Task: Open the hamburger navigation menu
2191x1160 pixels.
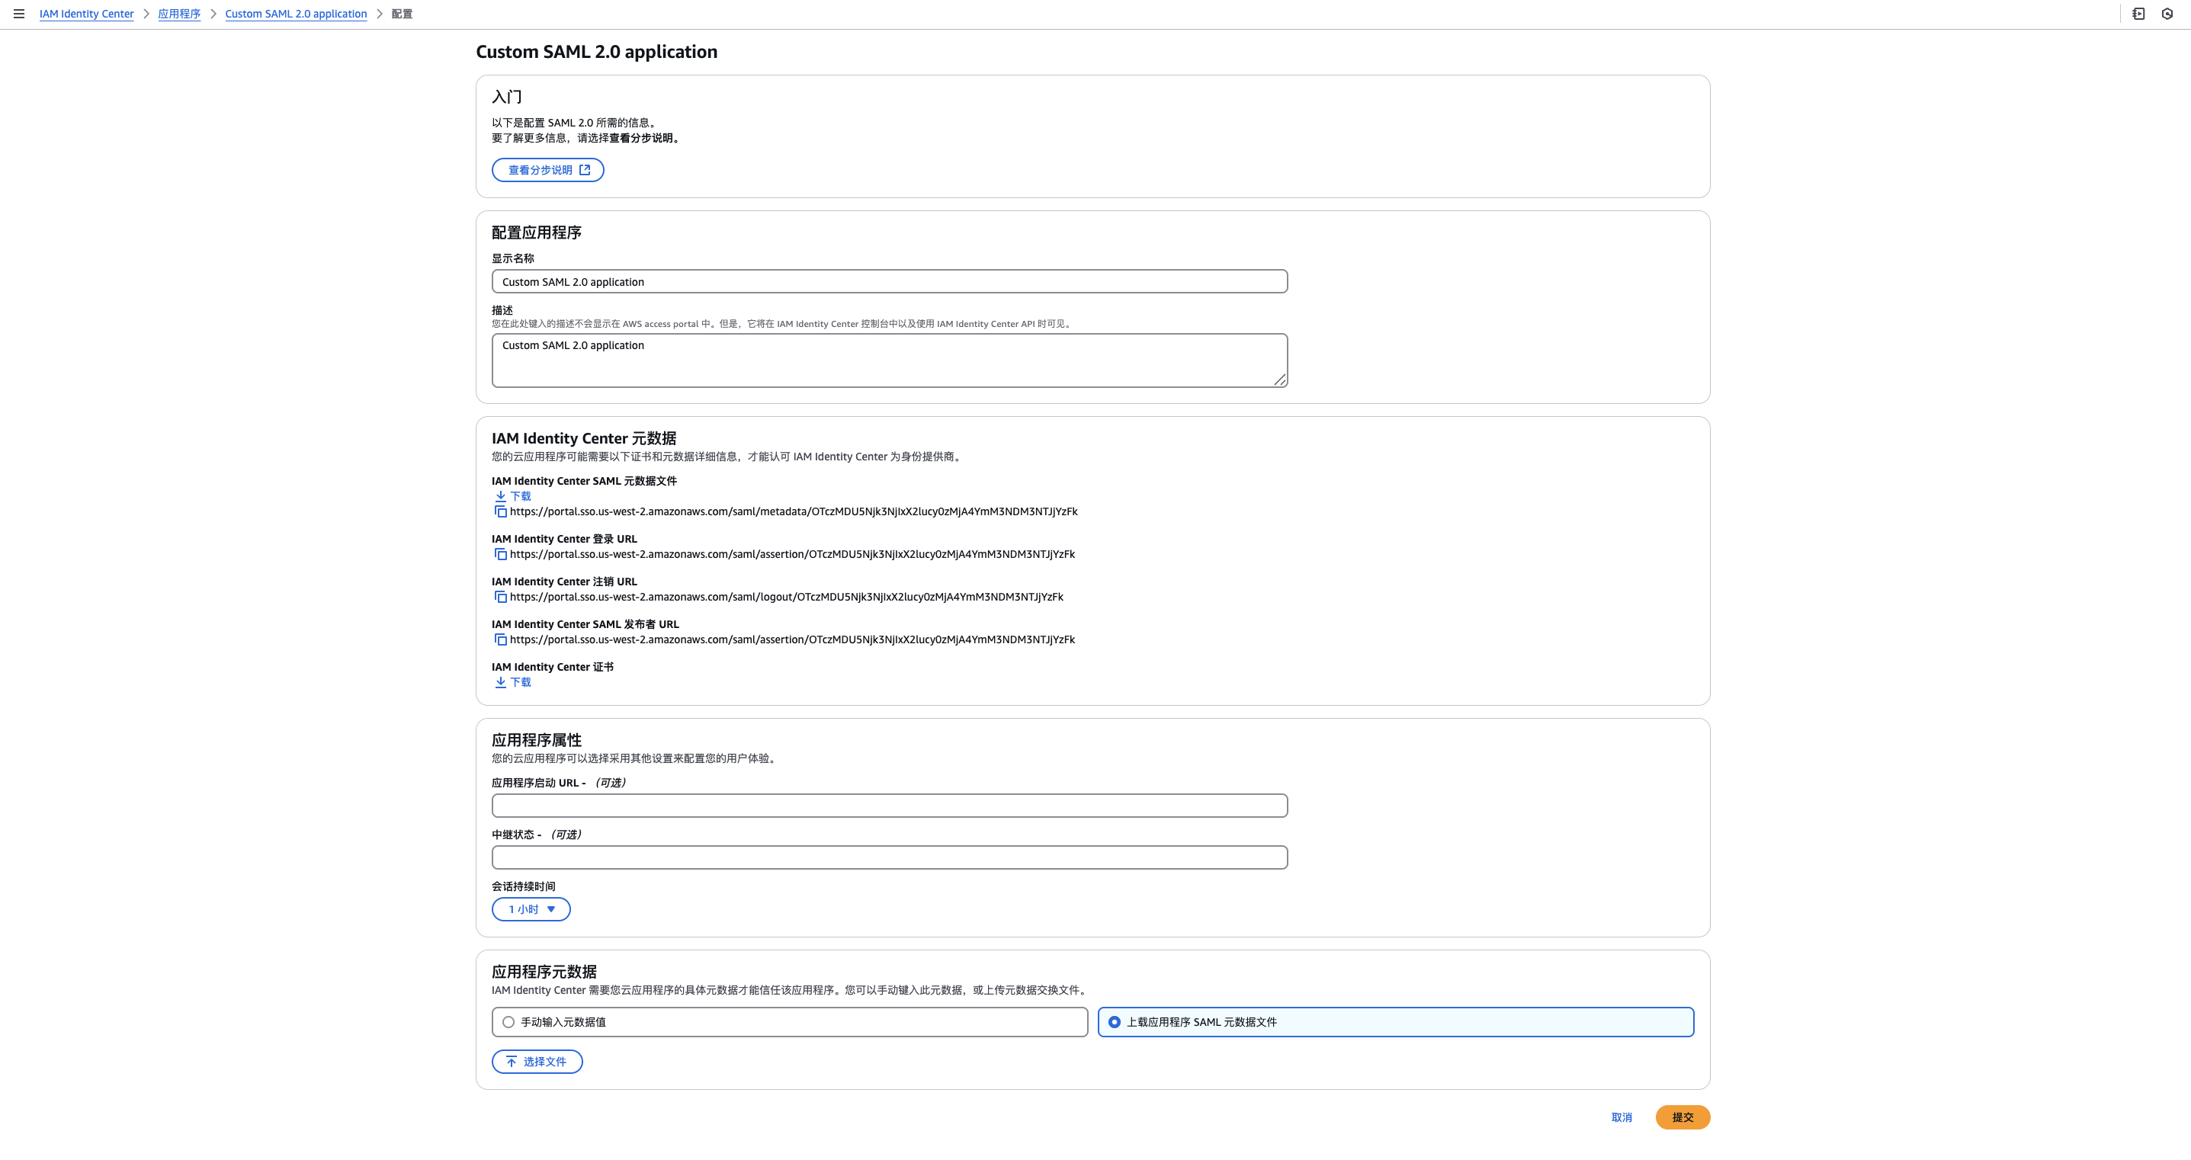Action: click(19, 14)
